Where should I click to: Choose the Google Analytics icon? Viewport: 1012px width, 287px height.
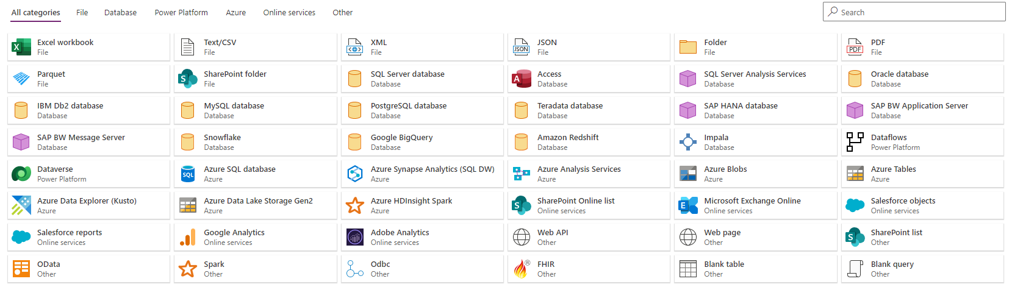[188, 237]
